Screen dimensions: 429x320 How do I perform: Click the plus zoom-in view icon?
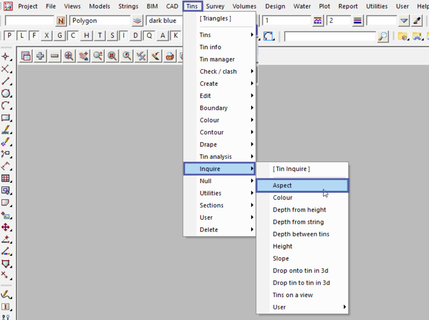(x=40, y=56)
